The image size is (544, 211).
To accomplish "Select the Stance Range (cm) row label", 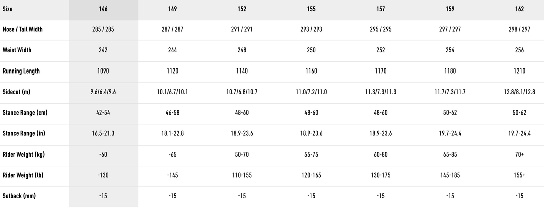I will coord(25,113).
